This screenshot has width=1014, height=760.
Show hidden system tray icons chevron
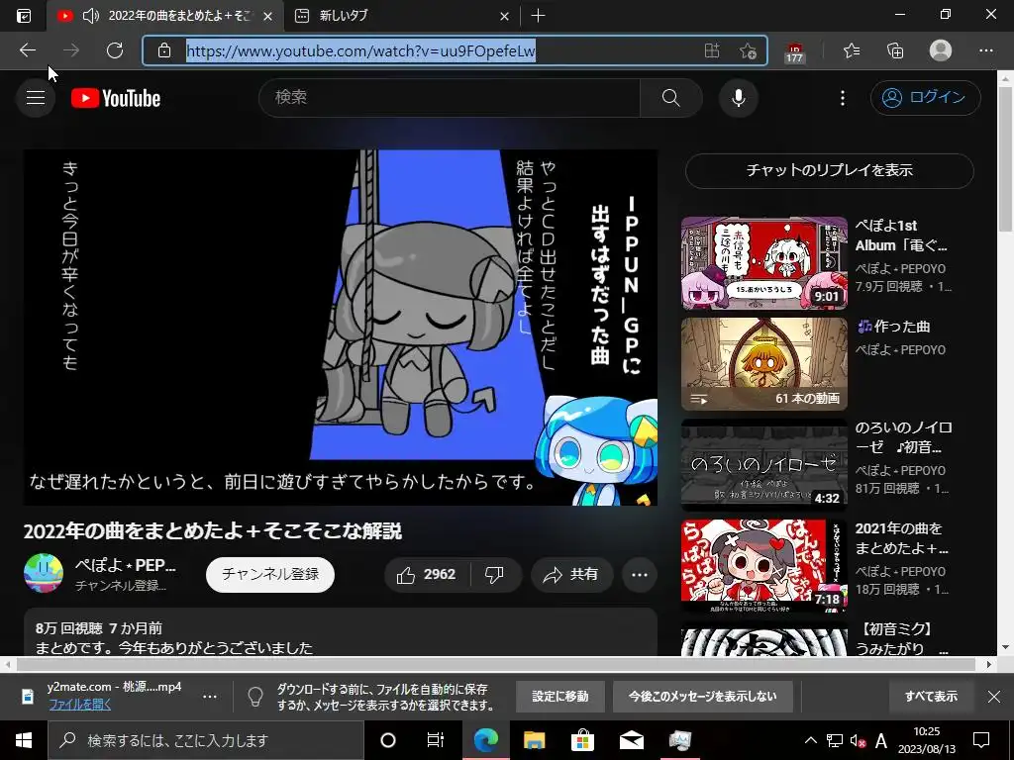pyautogui.click(x=810, y=740)
